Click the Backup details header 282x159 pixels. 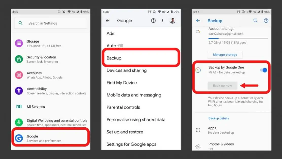[x=219, y=118]
